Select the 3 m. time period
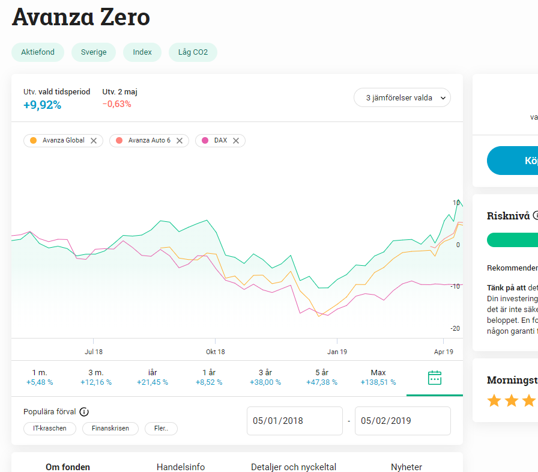538x472 pixels. tap(96, 377)
